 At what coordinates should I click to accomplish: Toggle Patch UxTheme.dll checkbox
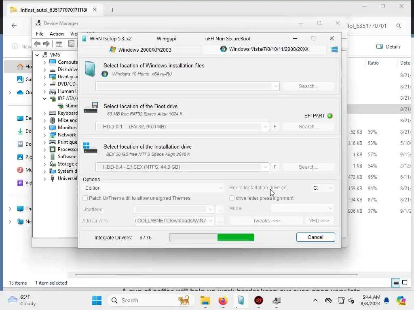pos(85,198)
